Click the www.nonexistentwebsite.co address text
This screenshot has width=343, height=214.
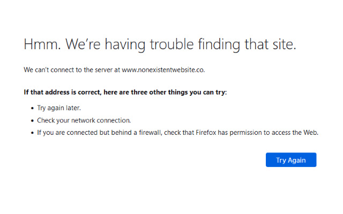[x=163, y=70]
